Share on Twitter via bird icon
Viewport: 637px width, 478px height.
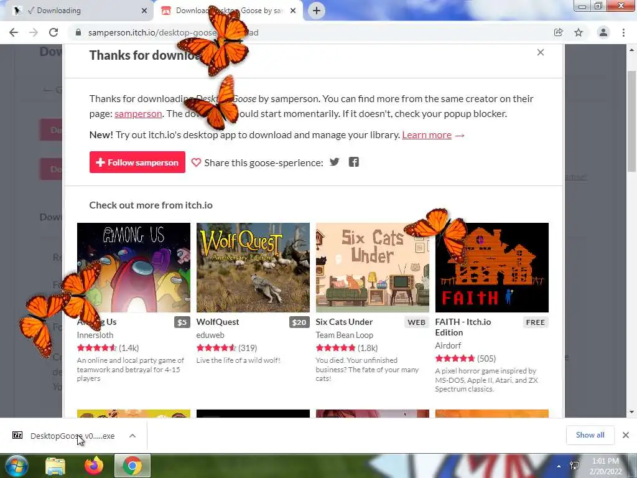click(x=334, y=162)
